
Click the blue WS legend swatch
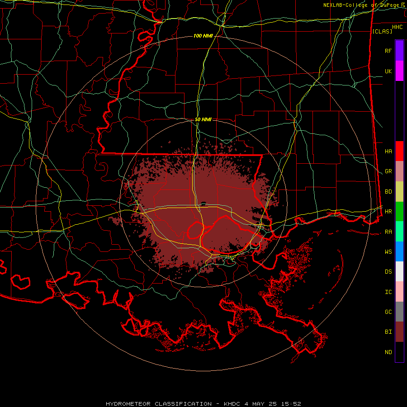click(399, 251)
